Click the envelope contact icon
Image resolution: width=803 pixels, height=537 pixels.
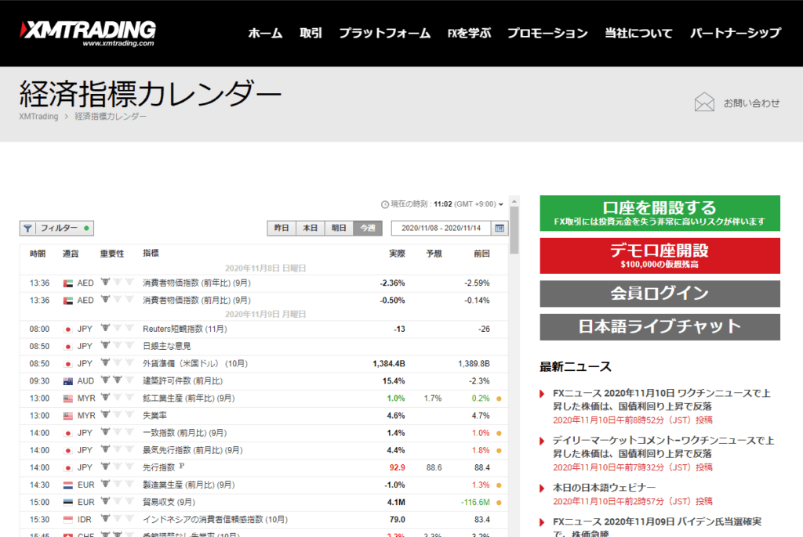[704, 103]
